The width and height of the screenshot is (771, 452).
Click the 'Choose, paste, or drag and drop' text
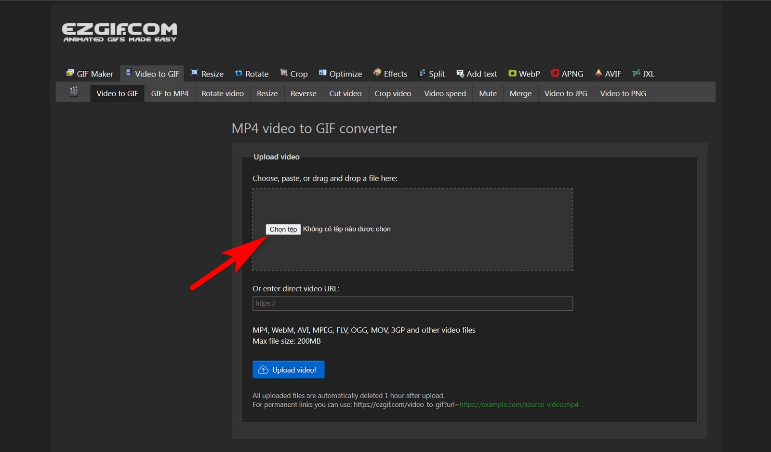[325, 179]
